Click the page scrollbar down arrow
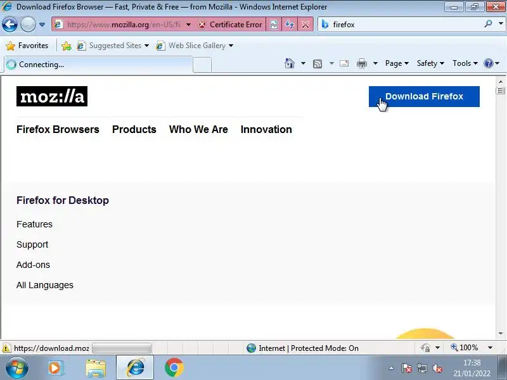Image resolution: width=507 pixels, height=380 pixels. click(501, 334)
